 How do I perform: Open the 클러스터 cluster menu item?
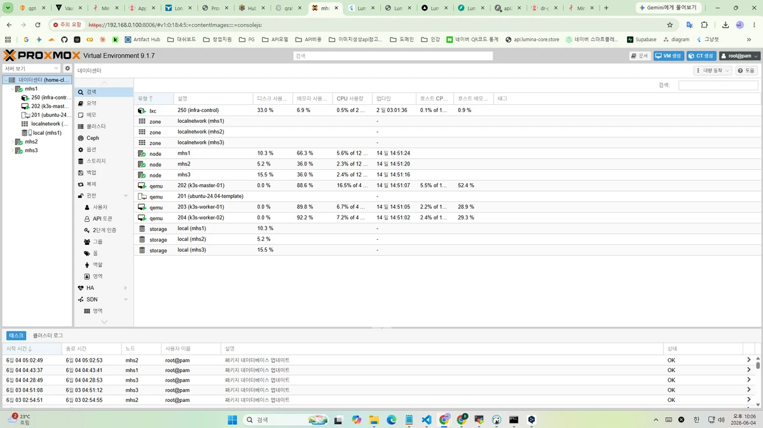(104, 126)
